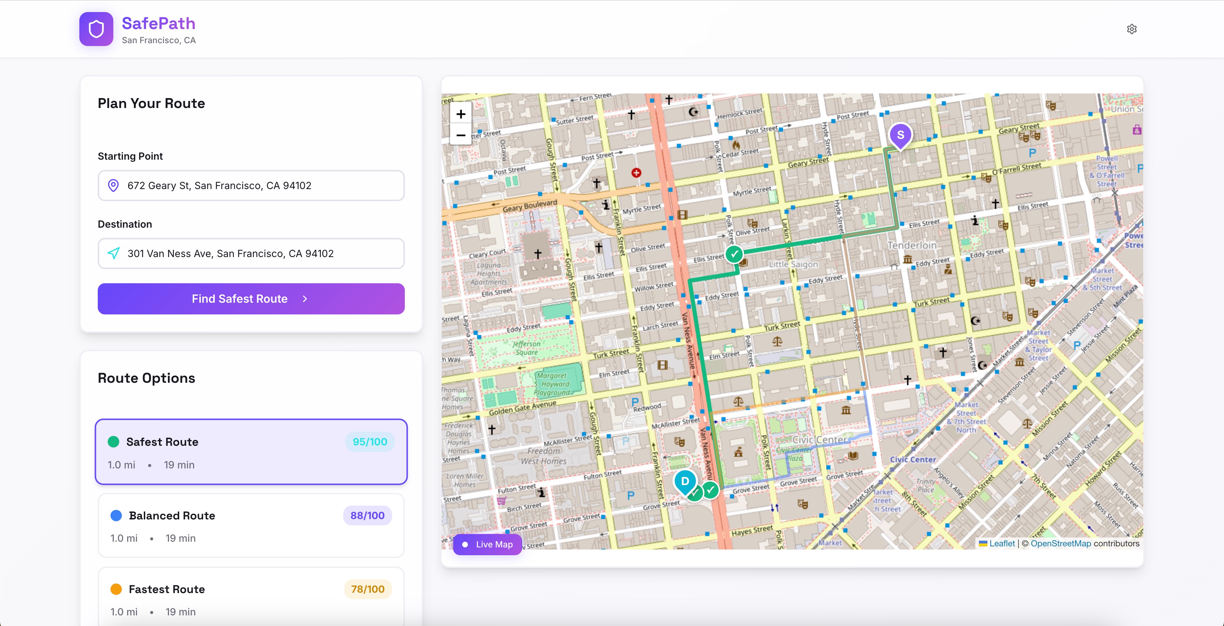The height and width of the screenshot is (626, 1224).
Task: Click the orange Fastest Route color dot
Action: pos(116,589)
